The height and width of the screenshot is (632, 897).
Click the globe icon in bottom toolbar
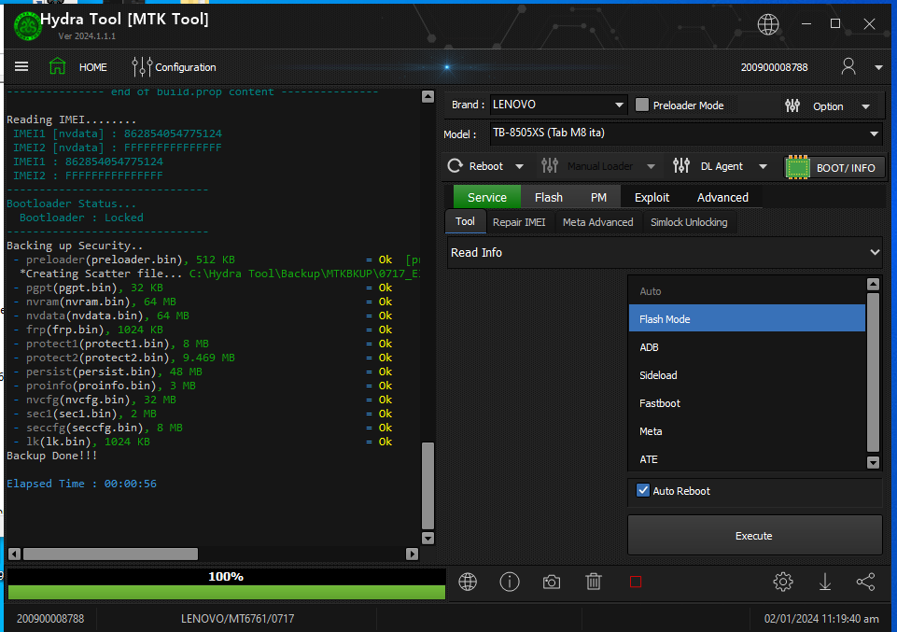pyautogui.click(x=468, y=582)
